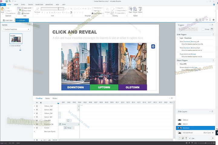This screenshot has width=218, height=145.
Task: Open the Text Direction dropdown
Action: [x=97, y=8]
